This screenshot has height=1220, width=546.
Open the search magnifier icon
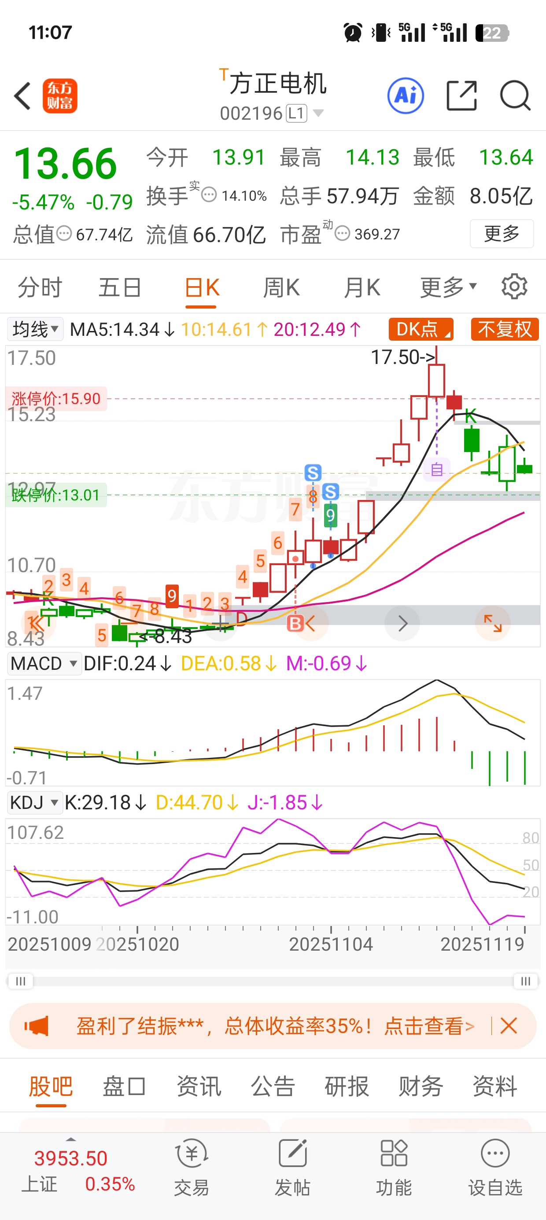[515, 96]
